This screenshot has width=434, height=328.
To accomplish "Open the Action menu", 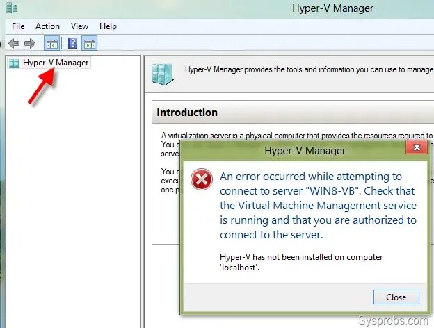I will click(47, 26).
